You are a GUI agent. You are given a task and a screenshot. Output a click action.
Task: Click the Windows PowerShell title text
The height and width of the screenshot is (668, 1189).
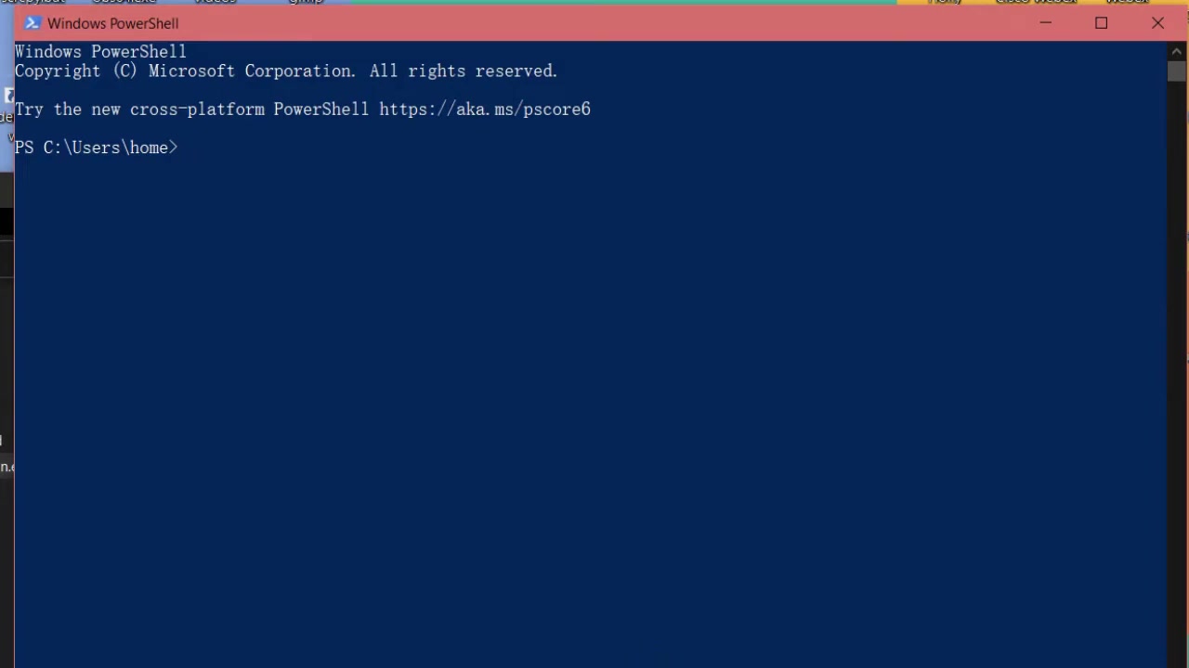pyautogui.click(x=112, y=23)
